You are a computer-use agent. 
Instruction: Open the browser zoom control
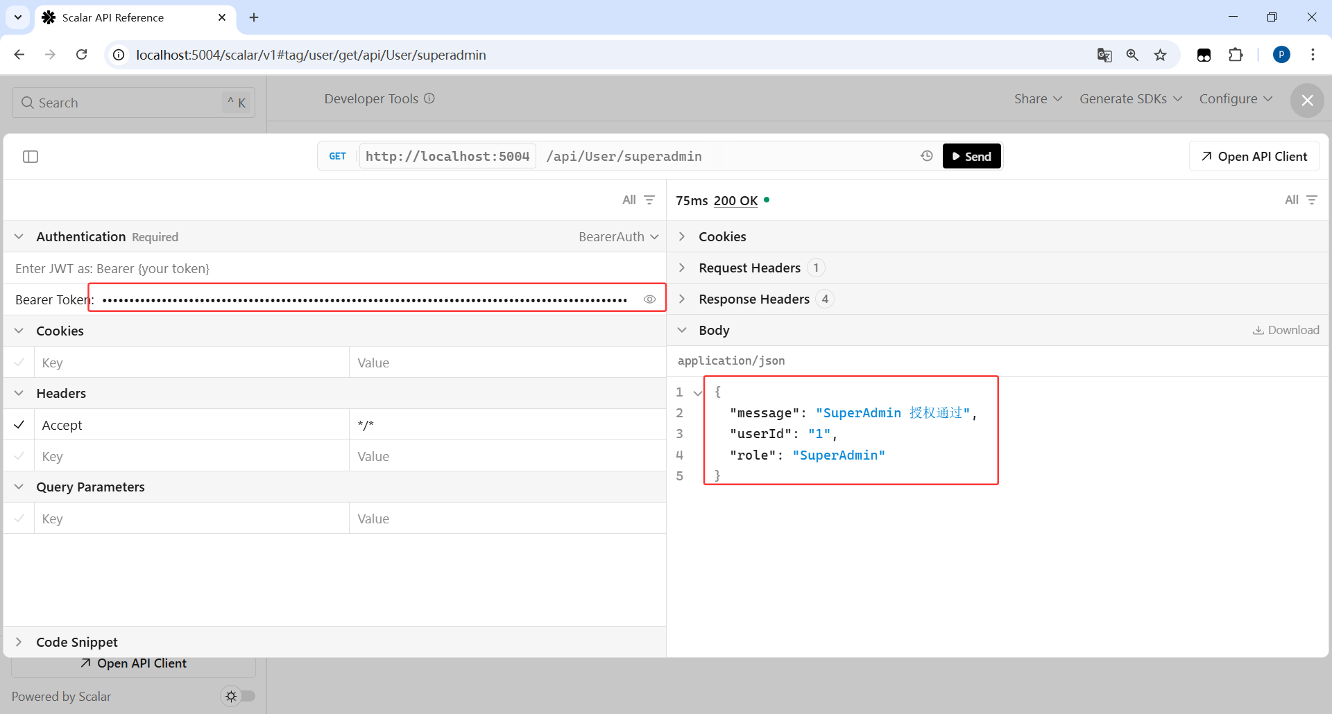click(x=1132, y=55)
